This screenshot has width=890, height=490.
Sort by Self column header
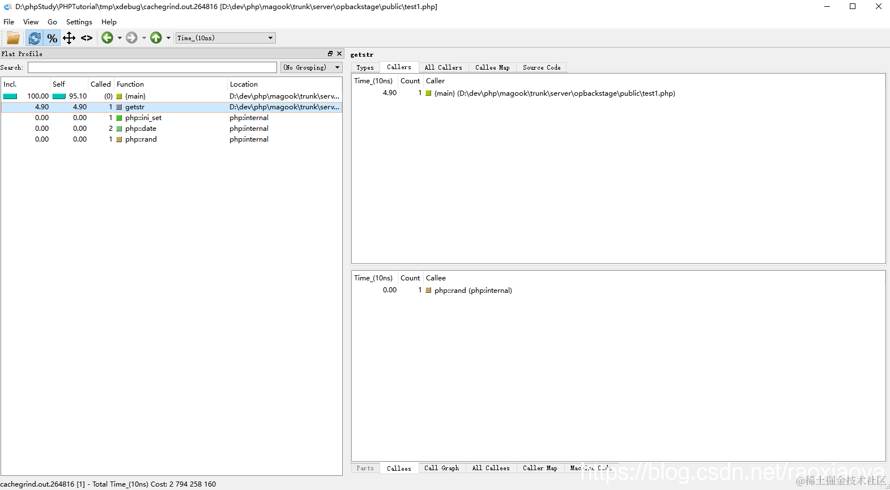[69, 84]
